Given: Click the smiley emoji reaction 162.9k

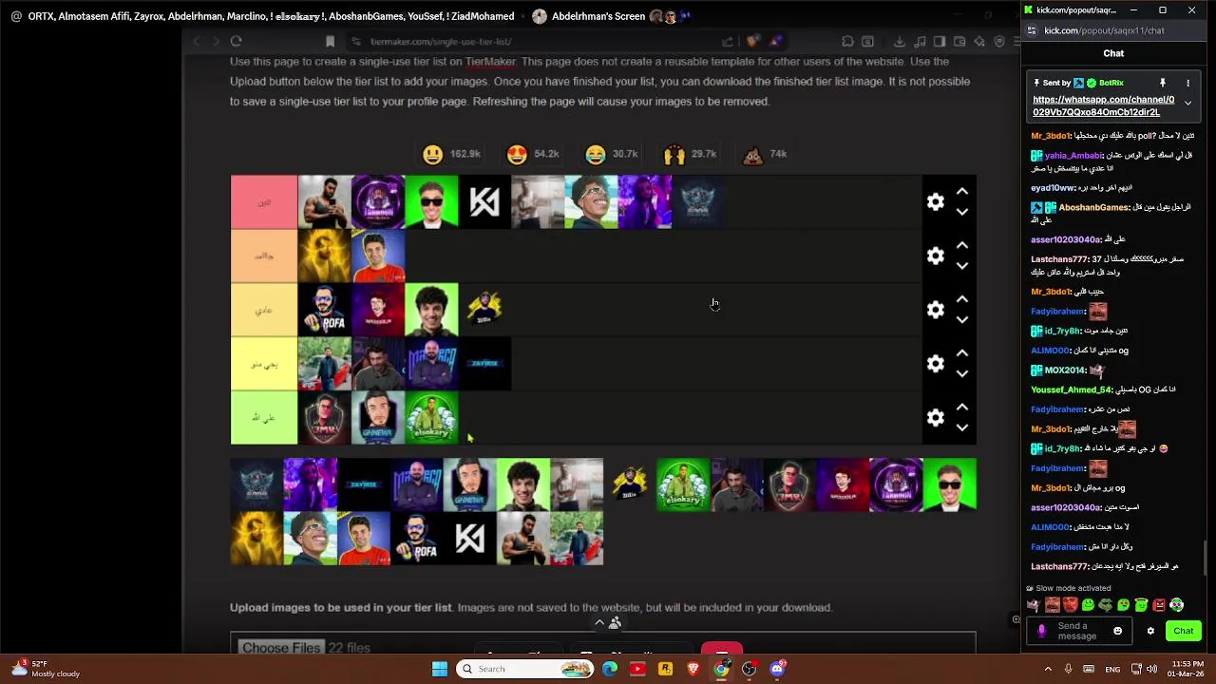Looking at the screenshot, I should (x=451, y=154).
